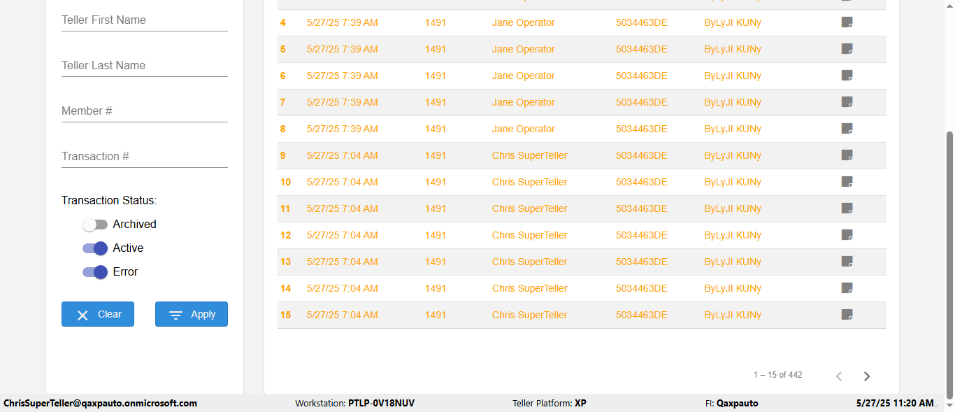
Task: Open the note icon for row 15
Action: click(847, 315)
